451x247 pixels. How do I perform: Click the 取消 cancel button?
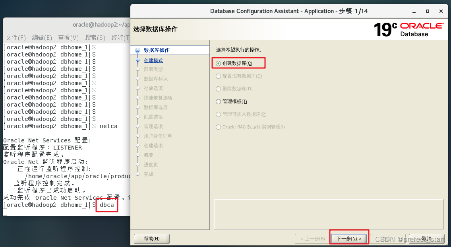[x=426, y=239]
